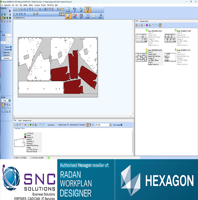
Task: Select the Part mode button
Action: (81, 10)
